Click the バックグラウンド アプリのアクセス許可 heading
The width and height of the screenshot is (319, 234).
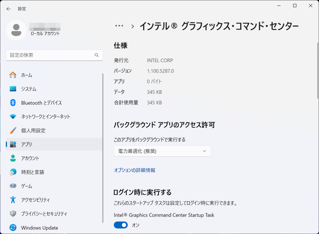click(164, 125)
